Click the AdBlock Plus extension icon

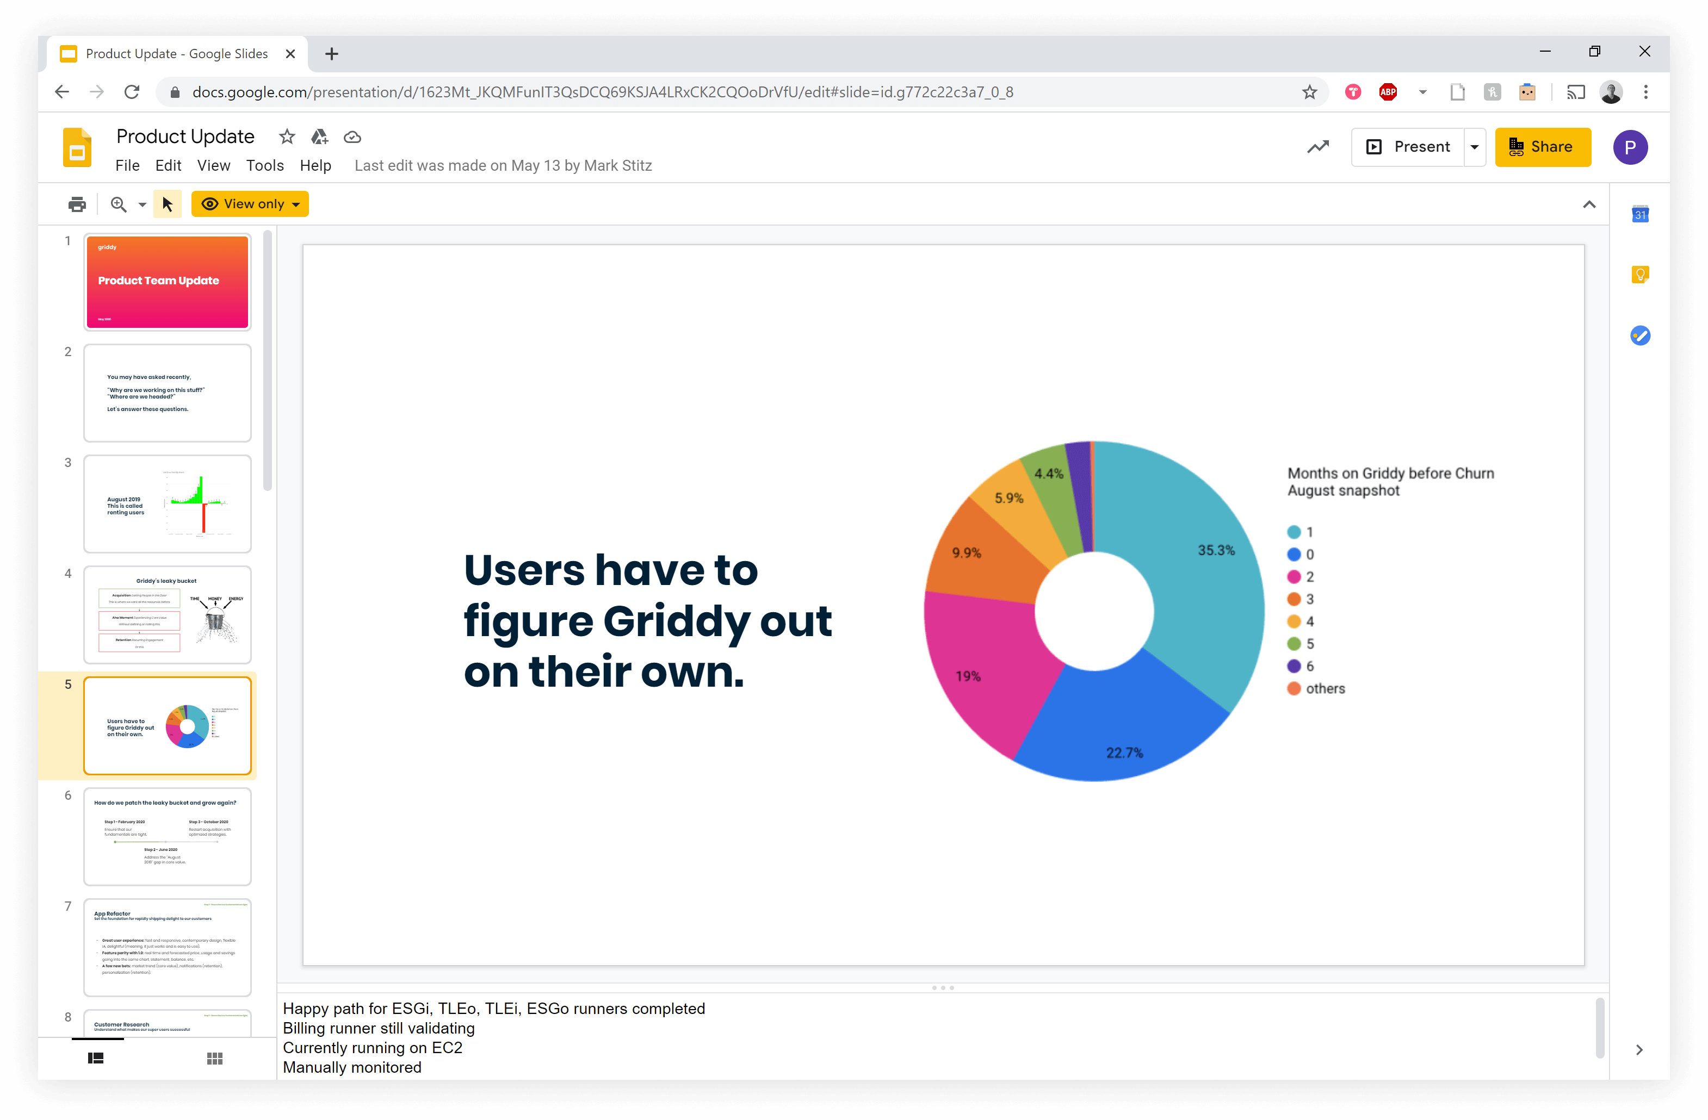[1388, 92]
